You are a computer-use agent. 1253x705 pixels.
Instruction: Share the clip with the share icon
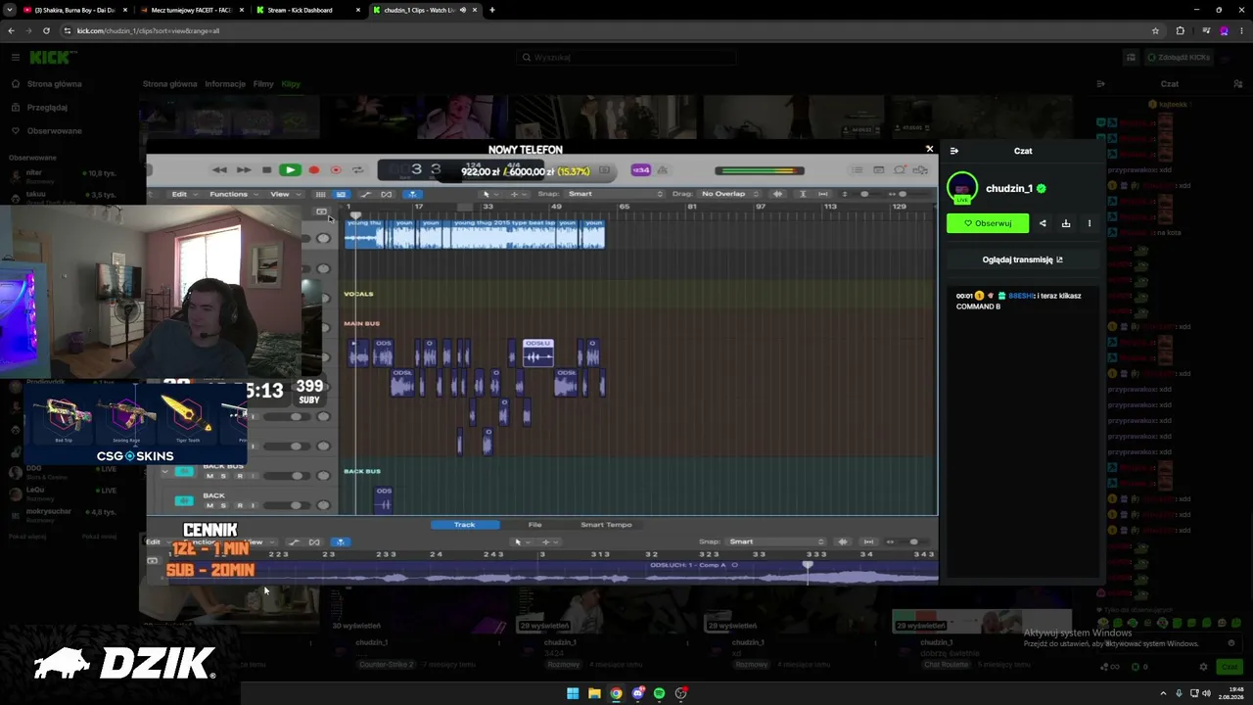pyautogui.click(x=1043, y=223)
